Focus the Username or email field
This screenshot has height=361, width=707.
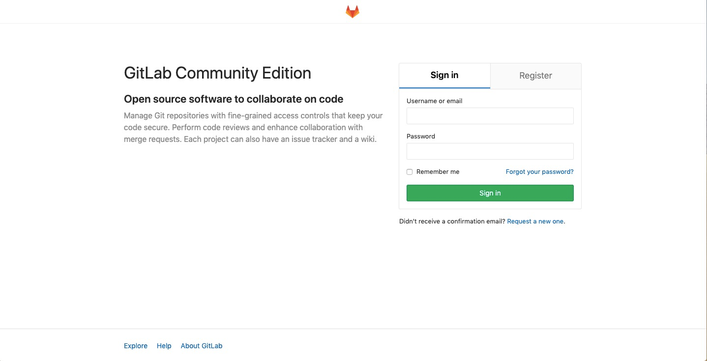pos(490,116)
